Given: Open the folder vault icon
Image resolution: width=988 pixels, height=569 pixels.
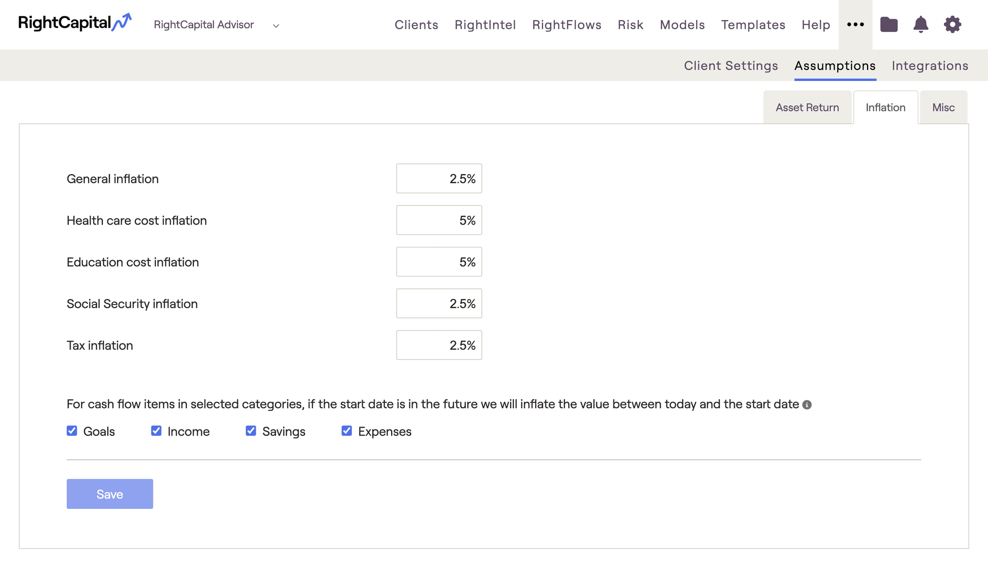Looking at the screenshot, I should click(x=889, y=25).
